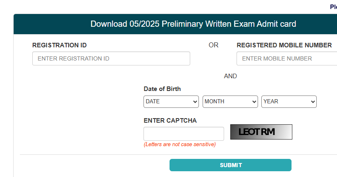337x177 pixels.
Task: Click the REGISTRATION ID label
Action: click(60, 45)
